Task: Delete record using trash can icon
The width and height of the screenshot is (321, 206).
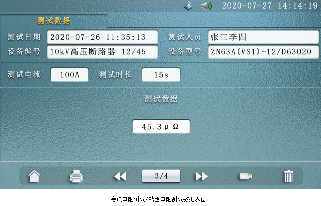Action: [289, 177]
